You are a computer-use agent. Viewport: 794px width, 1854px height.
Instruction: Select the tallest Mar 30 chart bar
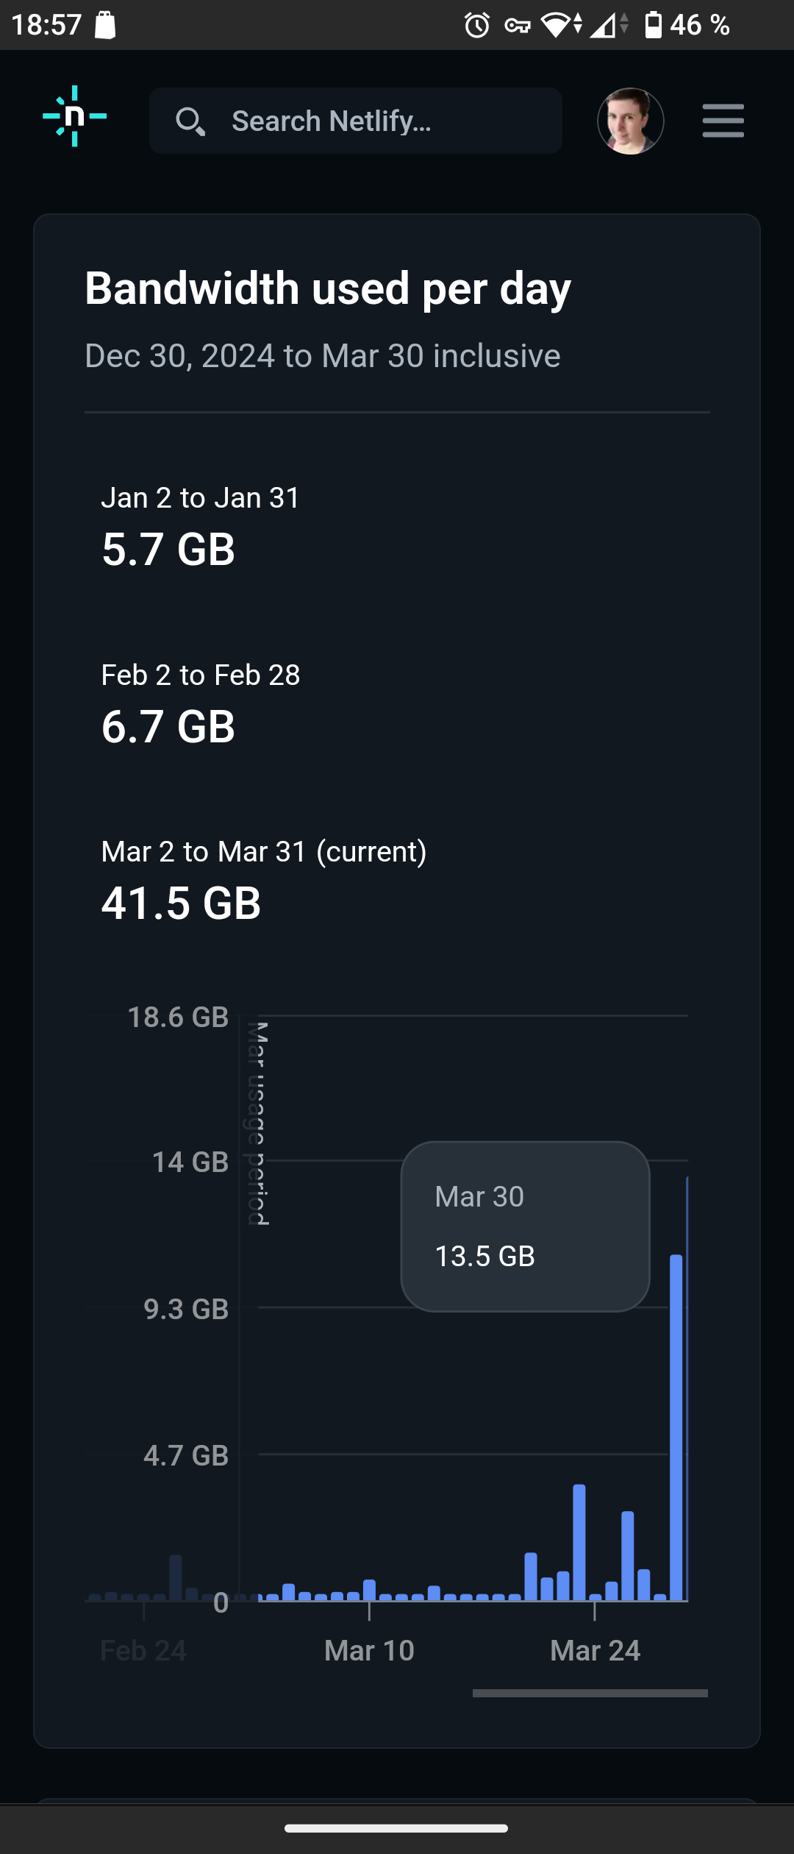pyautogui.click(x=676, y=1427)
